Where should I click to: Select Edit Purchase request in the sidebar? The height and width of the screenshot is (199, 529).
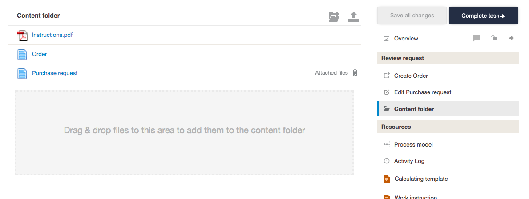(422, 92)
